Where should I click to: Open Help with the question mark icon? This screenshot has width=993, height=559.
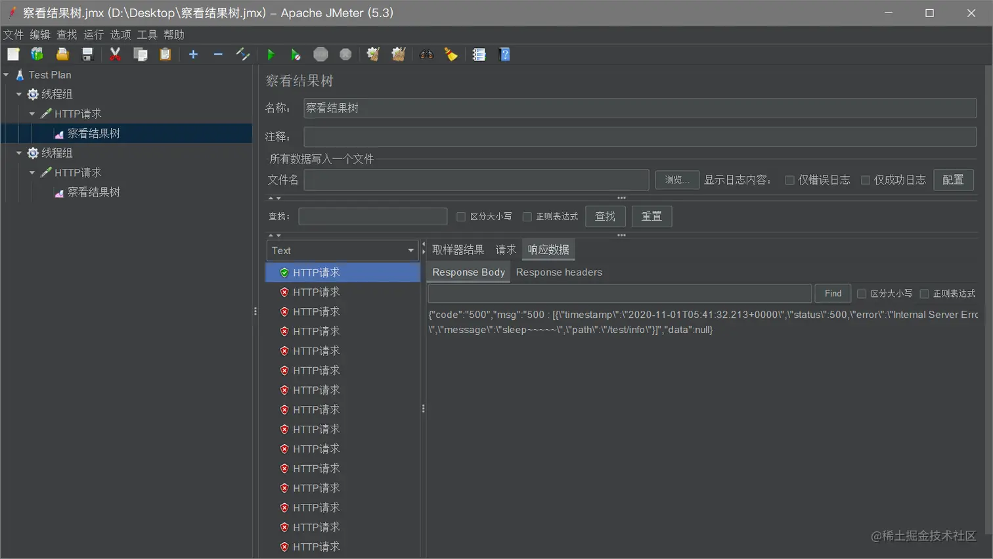click(x=504, y=55)
